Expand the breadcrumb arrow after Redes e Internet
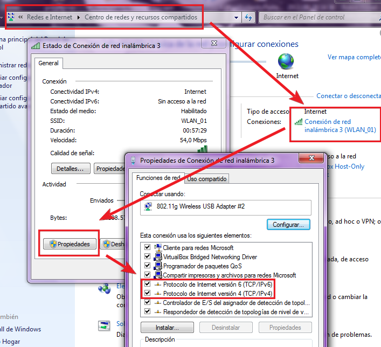This screenshot has width=381, height=347. point(79,17)
